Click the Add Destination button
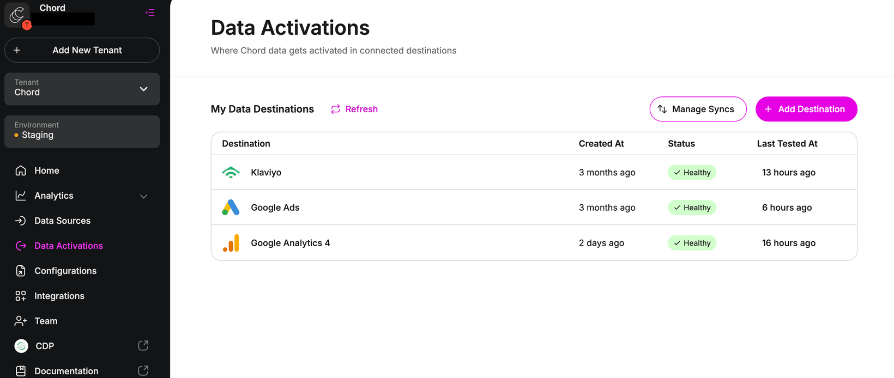The width and height of the screenshot is (894, 378). coord(806,109)
